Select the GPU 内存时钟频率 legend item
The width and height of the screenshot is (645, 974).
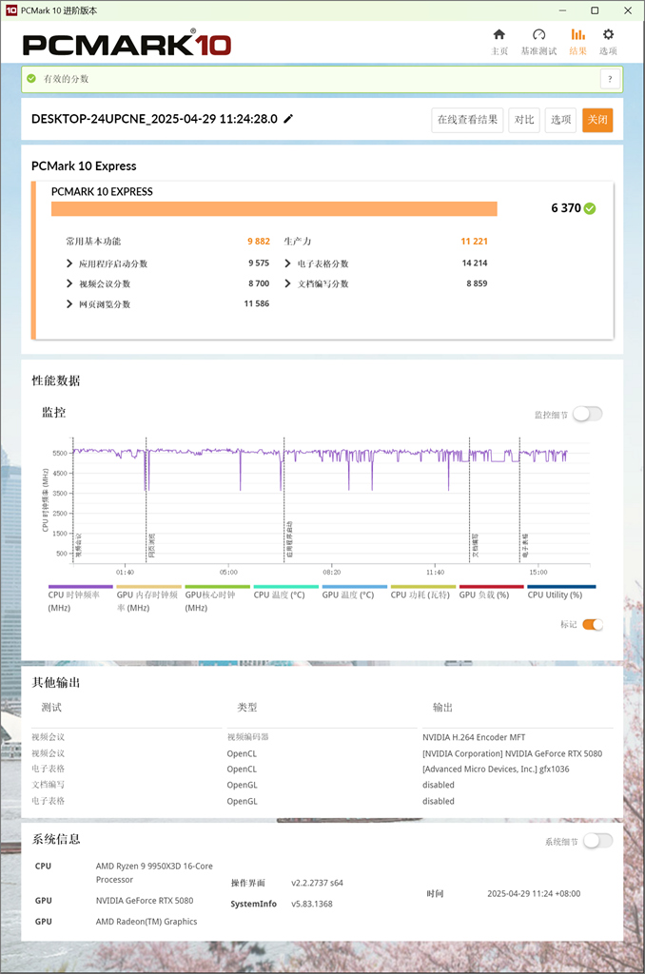click(147, 599)
